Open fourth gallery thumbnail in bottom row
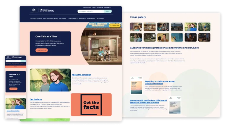 point(177,37)
